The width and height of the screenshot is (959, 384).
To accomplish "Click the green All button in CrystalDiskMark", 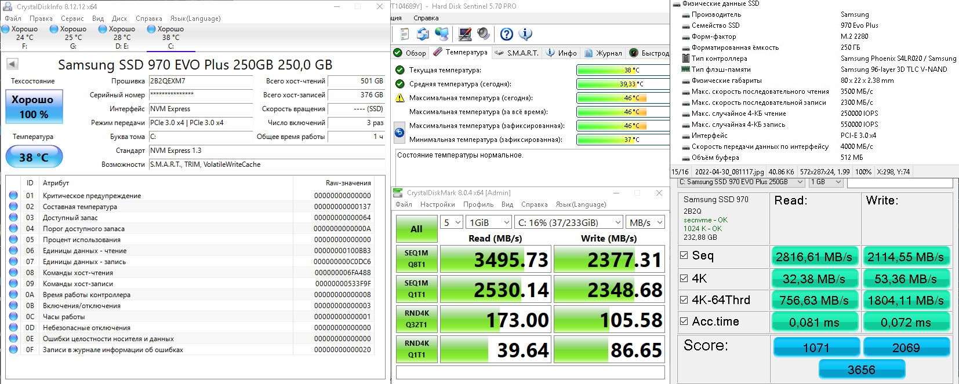I will pyautogui.click(x=416, y=229).
